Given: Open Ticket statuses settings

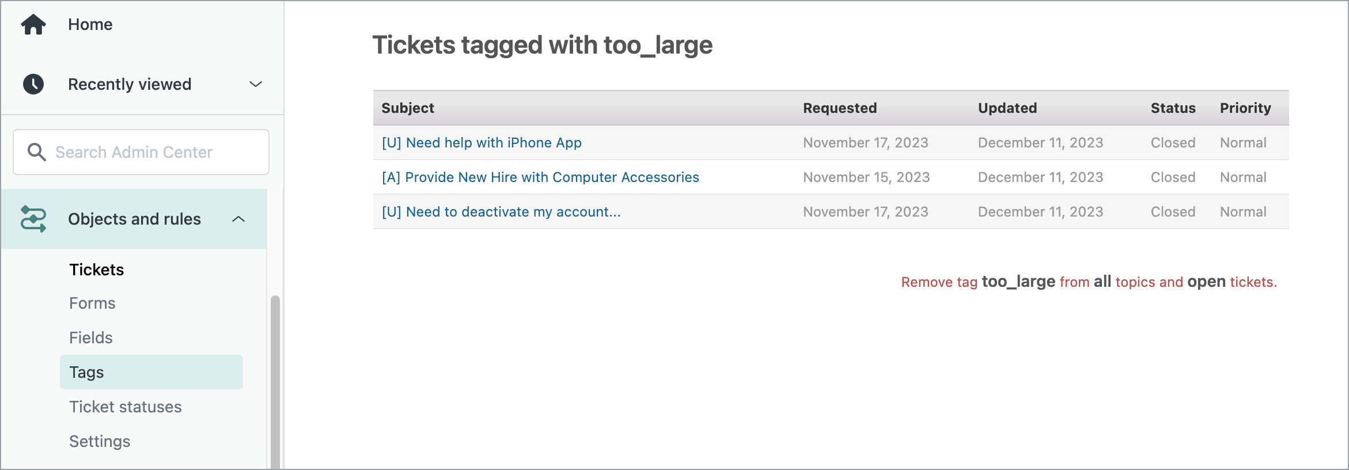Looking at the screenshot, I should click(125, 407).
